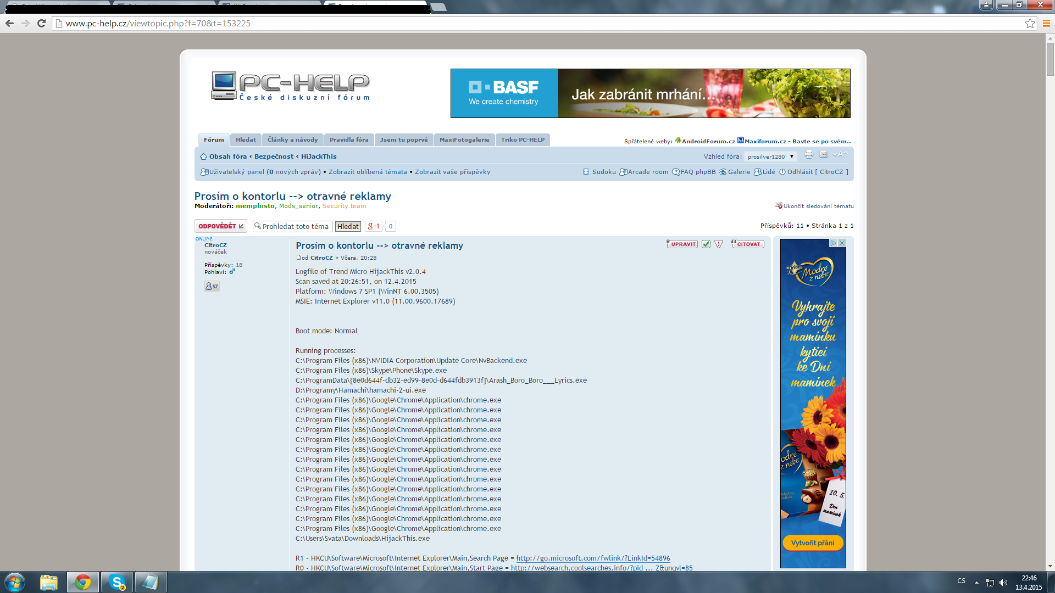Viewport: 1055px width, 593px height.
Task: Bookmark page with the star icon
Action: tap(1030, 23)
